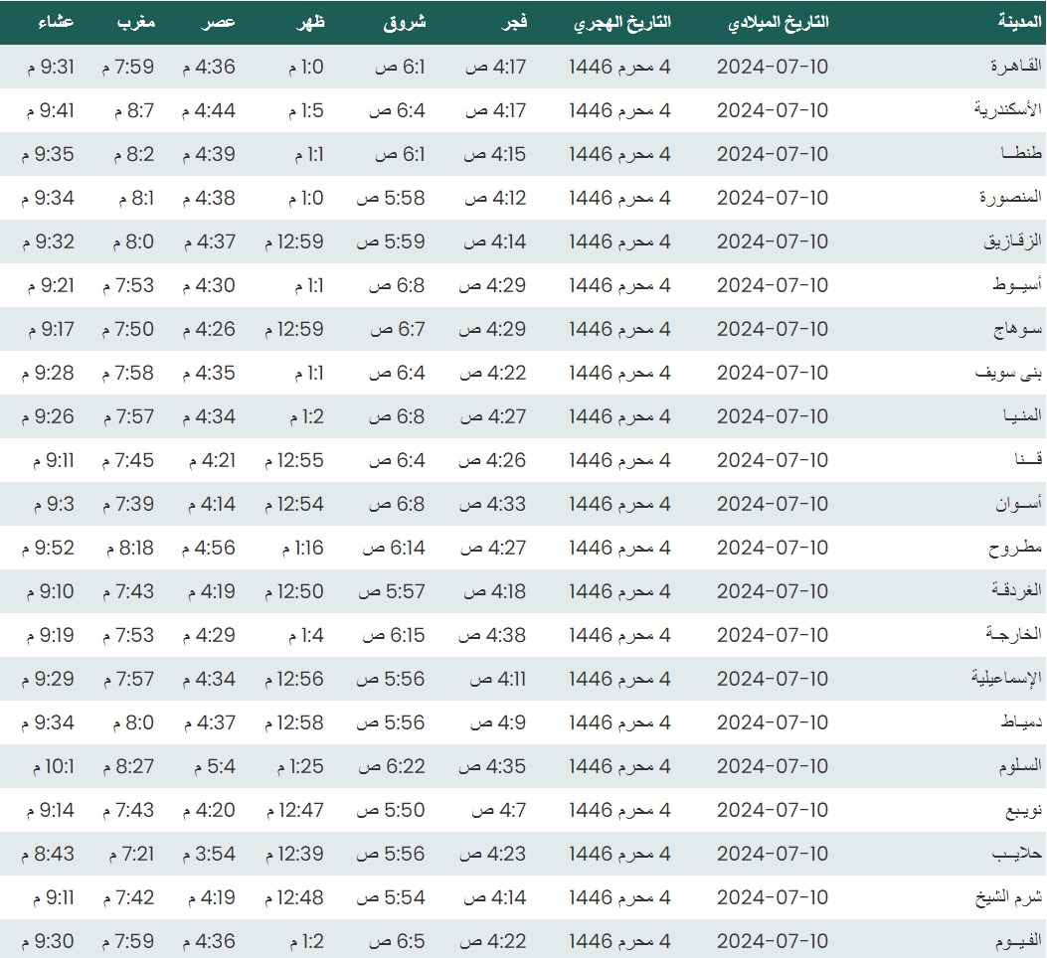Select the Hijri date in the دمياط row
The height and width of the screenshot is (958, 1047).
(619, 722)
